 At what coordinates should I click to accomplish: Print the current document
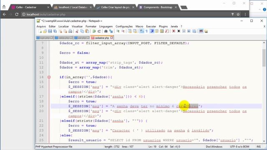pyautogui.click(x=71, y=31)
